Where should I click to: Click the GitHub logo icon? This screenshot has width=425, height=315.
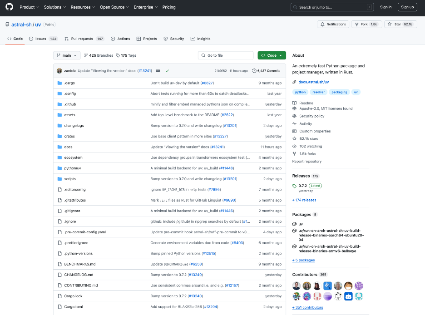pos(9,7)
